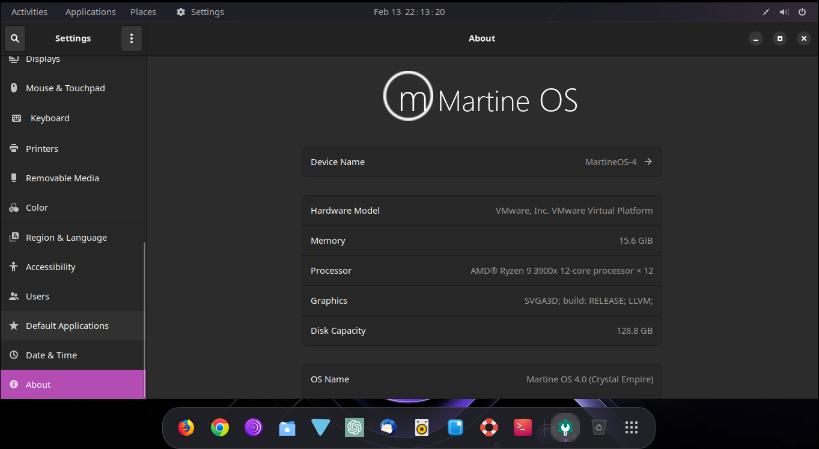819x449 pixels.
Task: Launch Google Chrome from the dock
Action: 220,427
